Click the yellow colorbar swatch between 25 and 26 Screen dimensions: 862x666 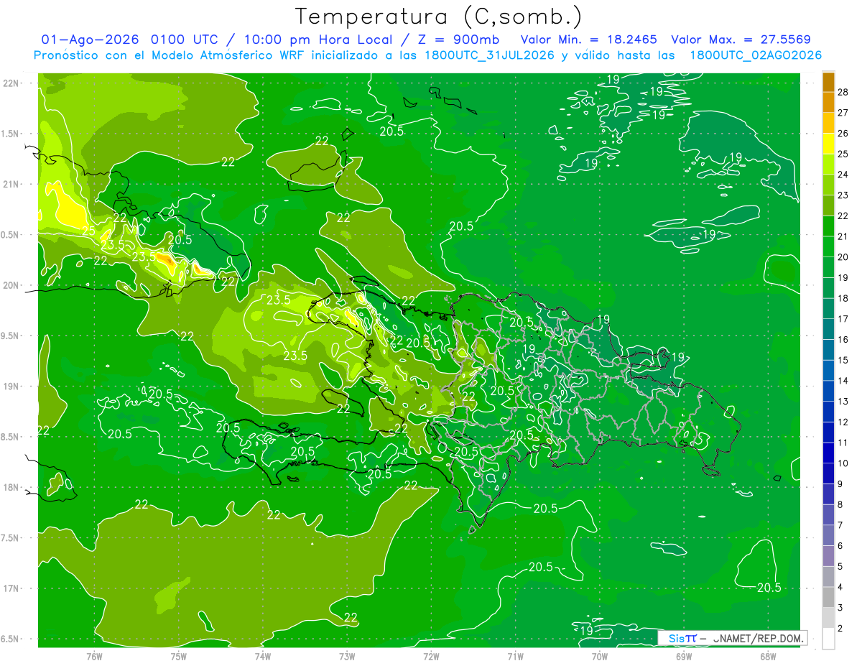[828, 143]
